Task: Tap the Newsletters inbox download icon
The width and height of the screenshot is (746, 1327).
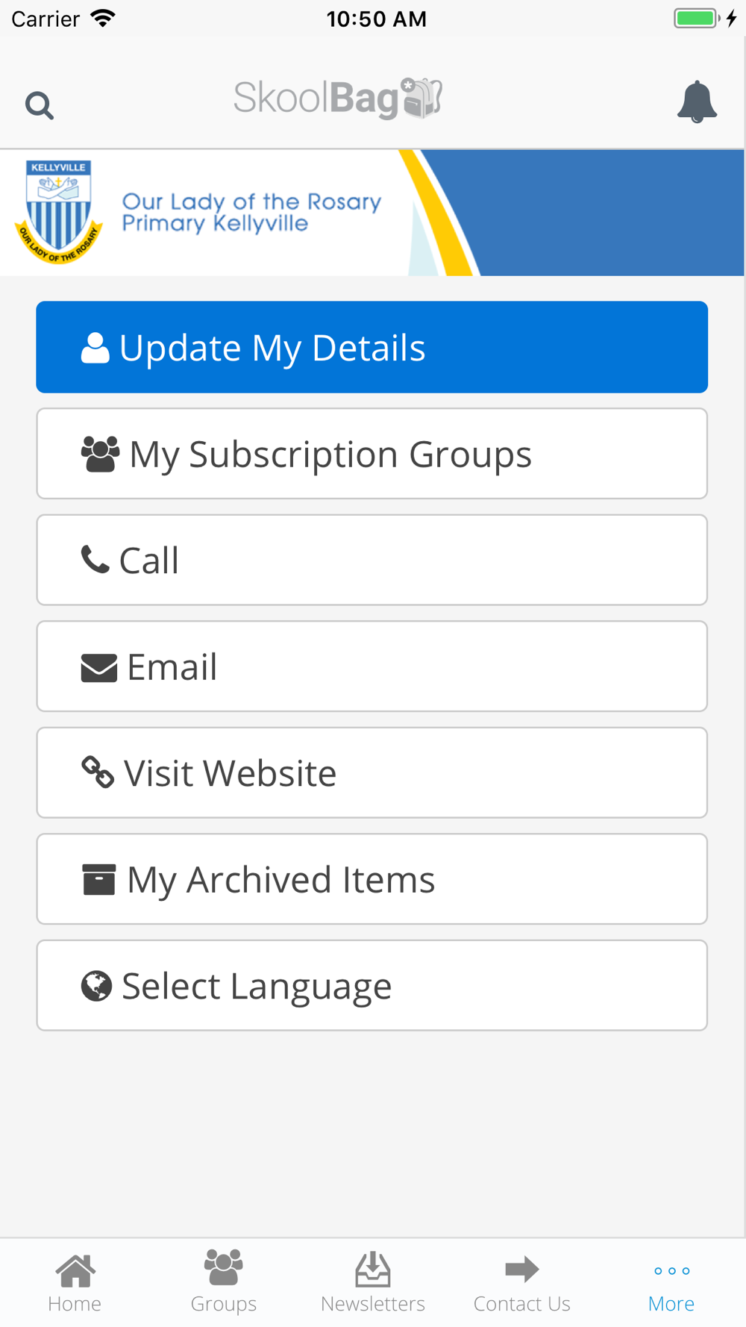Action: (x=373, y=1270)
